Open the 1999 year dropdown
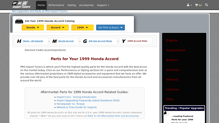219x123 pixels. (x=82, y=28)
